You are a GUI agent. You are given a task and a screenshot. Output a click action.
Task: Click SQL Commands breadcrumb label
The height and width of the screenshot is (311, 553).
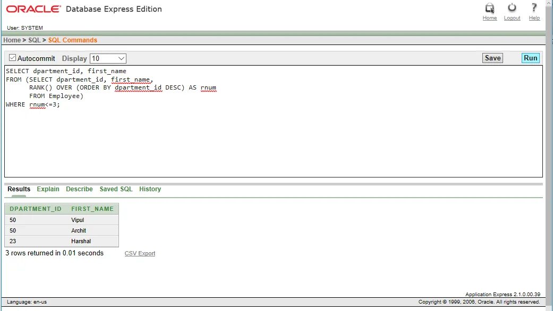click(x=73, y=40)
